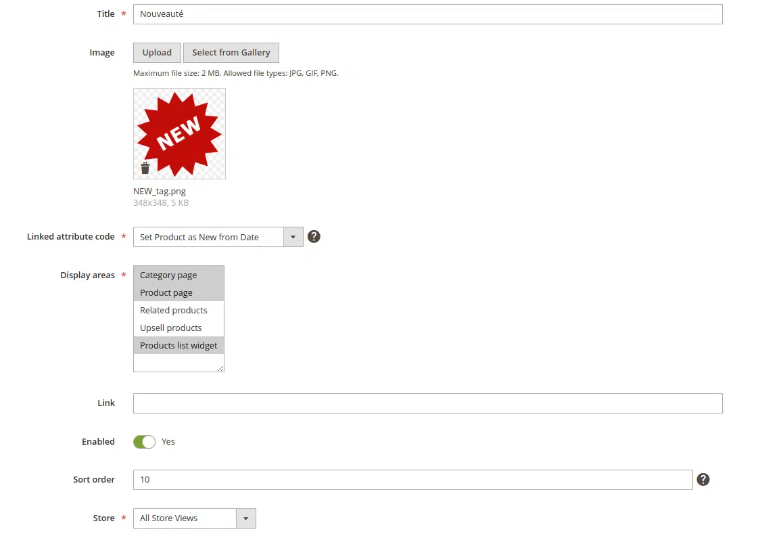Open Select from Gallery dialog

[231, 52]
